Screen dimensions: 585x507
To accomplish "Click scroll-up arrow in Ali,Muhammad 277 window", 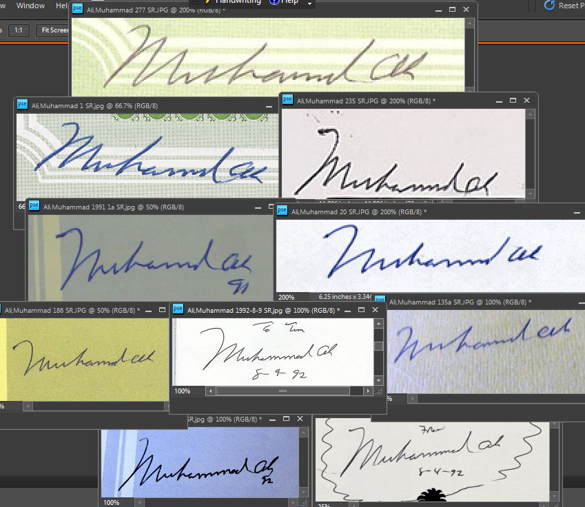I will [x=470, y=23].
